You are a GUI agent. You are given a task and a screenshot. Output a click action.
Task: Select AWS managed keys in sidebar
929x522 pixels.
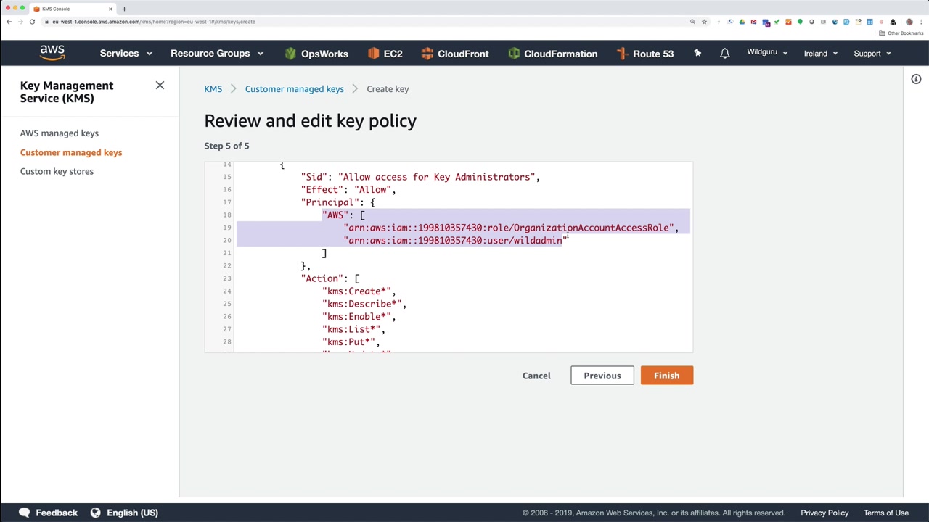[60, 133]
